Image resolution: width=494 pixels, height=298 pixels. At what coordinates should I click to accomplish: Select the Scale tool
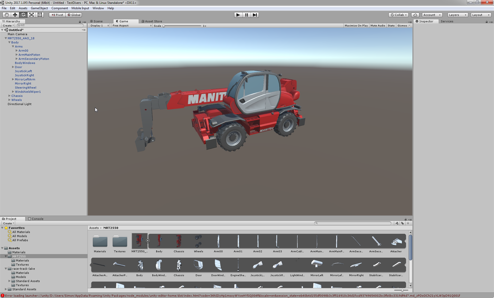click(31, 15)
